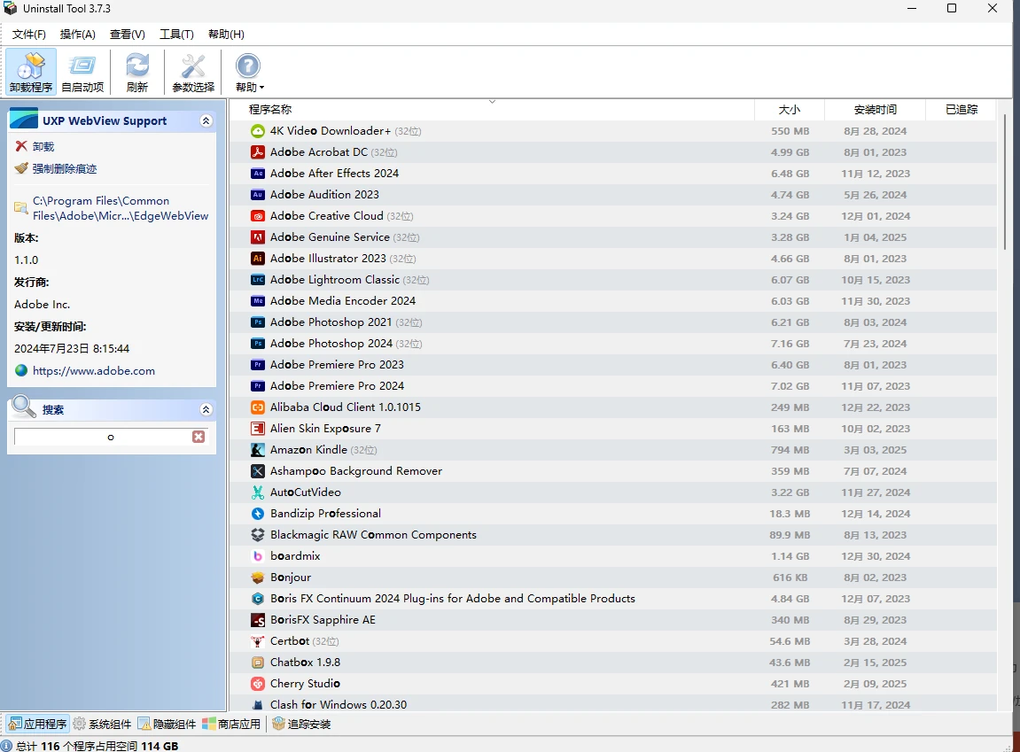Screen dimensions: 1020x752
Task: Click inside the search input field
Action: point(102,437)
